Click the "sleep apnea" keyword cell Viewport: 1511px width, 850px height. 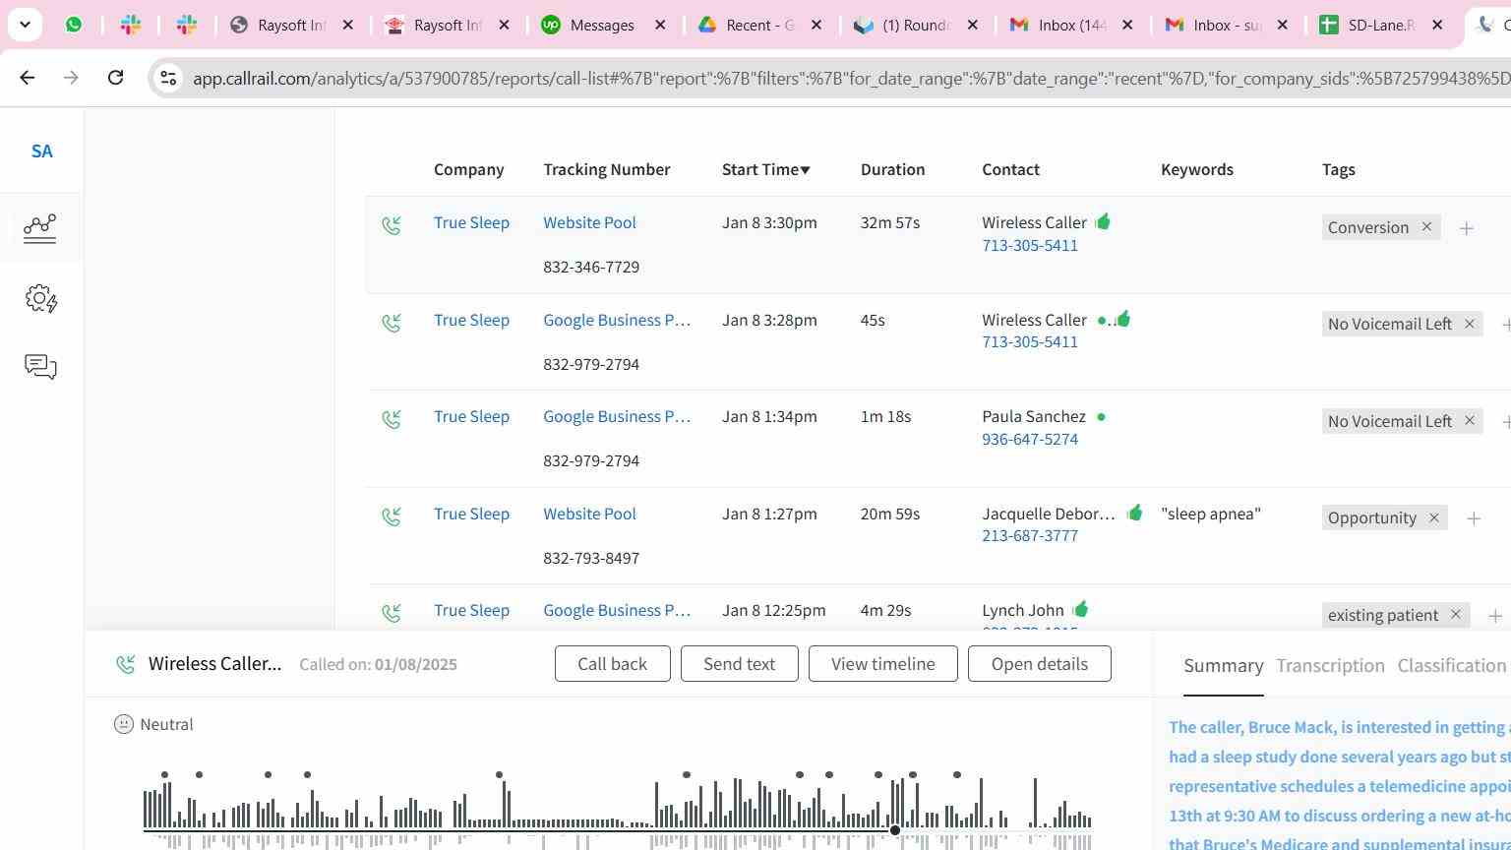[x=1210, y=515]
